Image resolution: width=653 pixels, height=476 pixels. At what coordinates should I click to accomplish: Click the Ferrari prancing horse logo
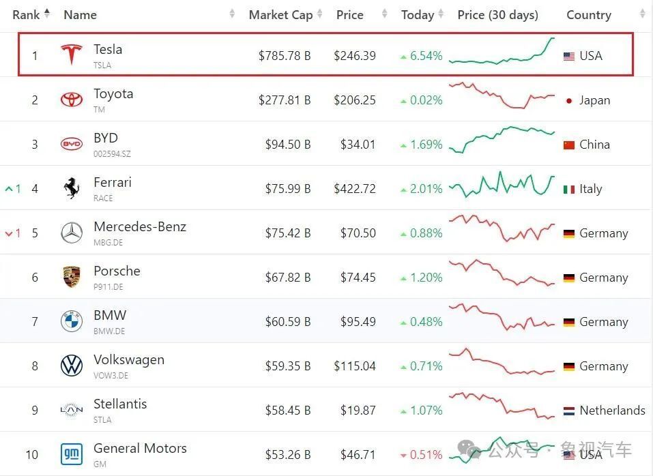[72, 188]
